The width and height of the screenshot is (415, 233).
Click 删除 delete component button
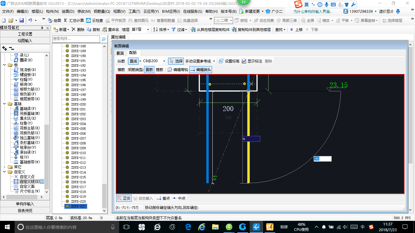(78, 29)
